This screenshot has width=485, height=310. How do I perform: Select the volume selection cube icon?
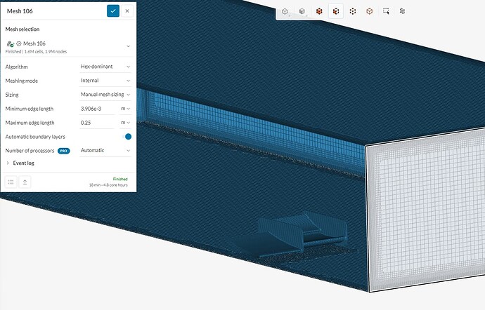point(319,11)
